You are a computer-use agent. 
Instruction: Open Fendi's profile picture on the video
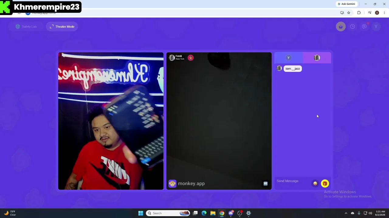172,58
